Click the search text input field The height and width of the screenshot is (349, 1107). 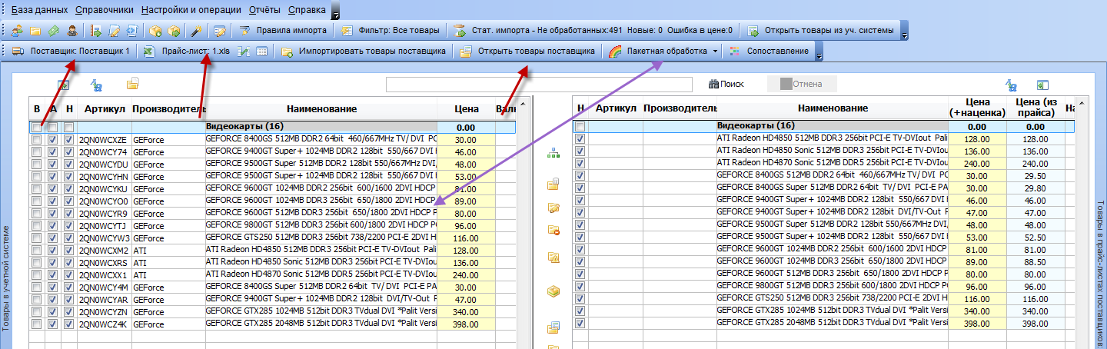click(x=540, y=85)
